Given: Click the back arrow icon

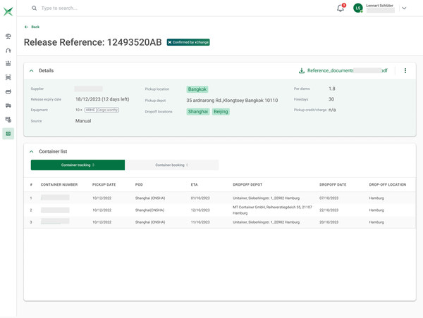Looking at the screenshot, I should [27, 27].
